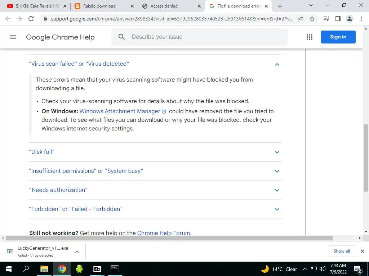
Task: Click the scrollbar down arrow
Action: (x=366, y=232)
